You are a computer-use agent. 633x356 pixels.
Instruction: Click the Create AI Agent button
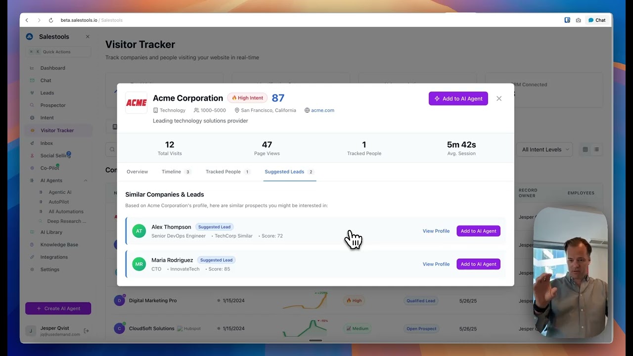click(58, 309)
